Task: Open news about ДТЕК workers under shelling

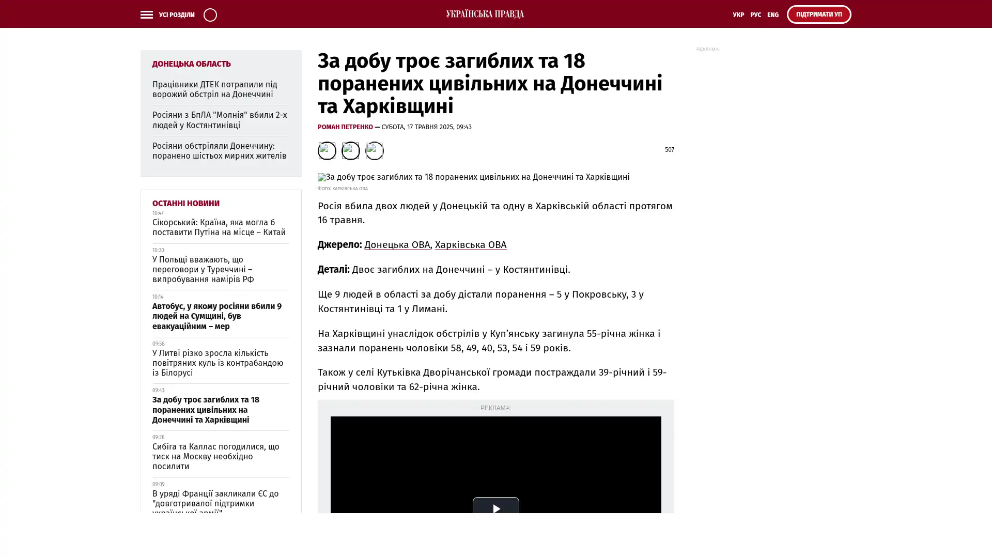Action: (x=214, y=89)
